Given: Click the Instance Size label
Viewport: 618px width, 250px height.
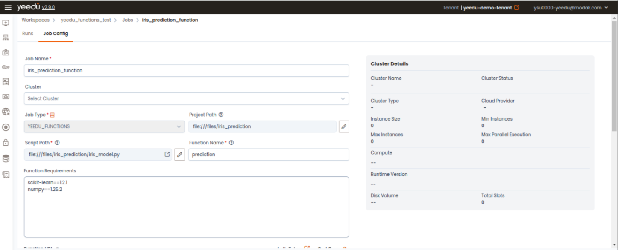Looking at the screenshot, I should [x=385, y=119].
